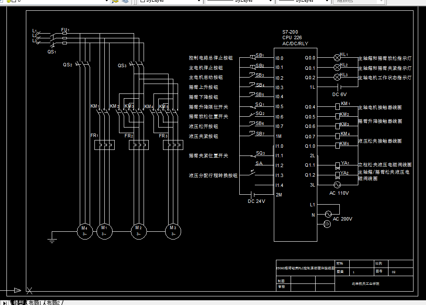This screenshot has width=426, height=305.
Task: Select the 液压分配行程转换按钮 text
Action: [213, 176]
